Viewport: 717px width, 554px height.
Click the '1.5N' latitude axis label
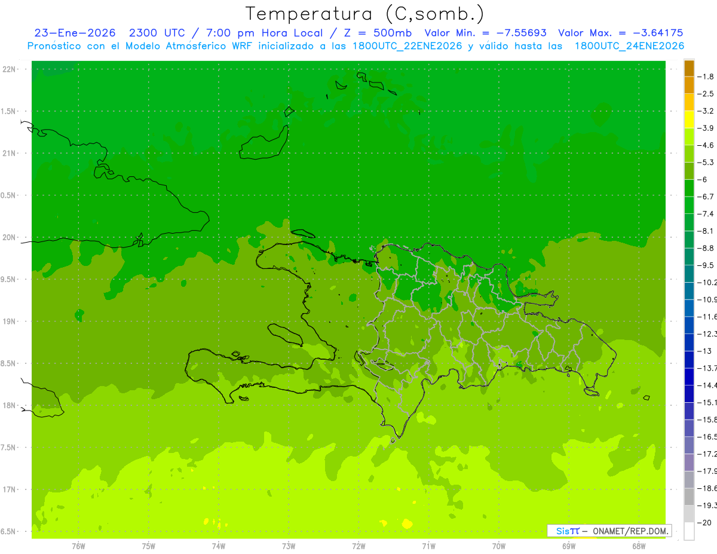[x=8, y=111]
